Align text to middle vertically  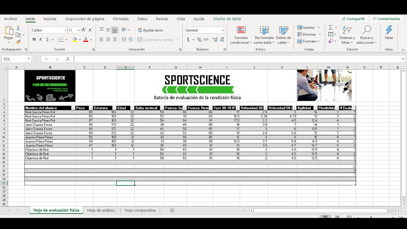pyautogui.click(x=108, y=30)
